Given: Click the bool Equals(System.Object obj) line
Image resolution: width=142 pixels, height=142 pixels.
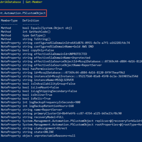Looking at the screenshot, I should pos(47,28).
